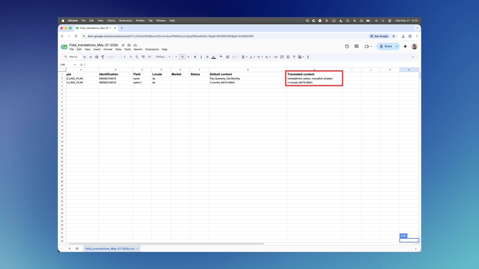Open Google account avatar
This screenshot has width=479, height=269.
(x=414, y=46)
